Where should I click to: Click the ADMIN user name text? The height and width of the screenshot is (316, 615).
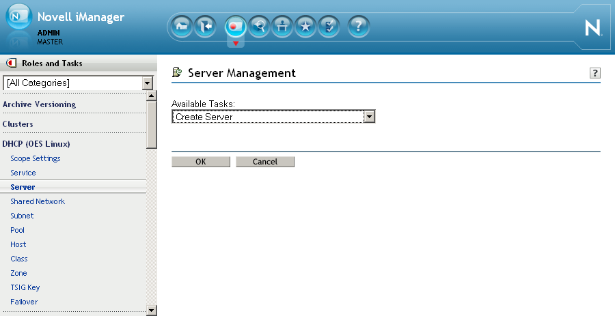(49, 33)
